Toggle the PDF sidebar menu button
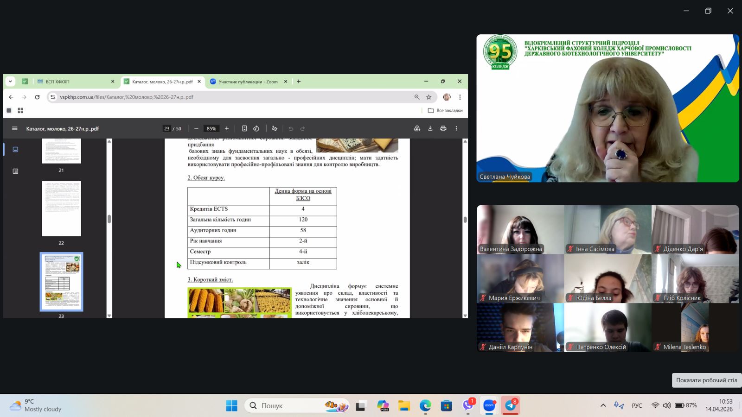The image size is (742, 417). (14, 129)
